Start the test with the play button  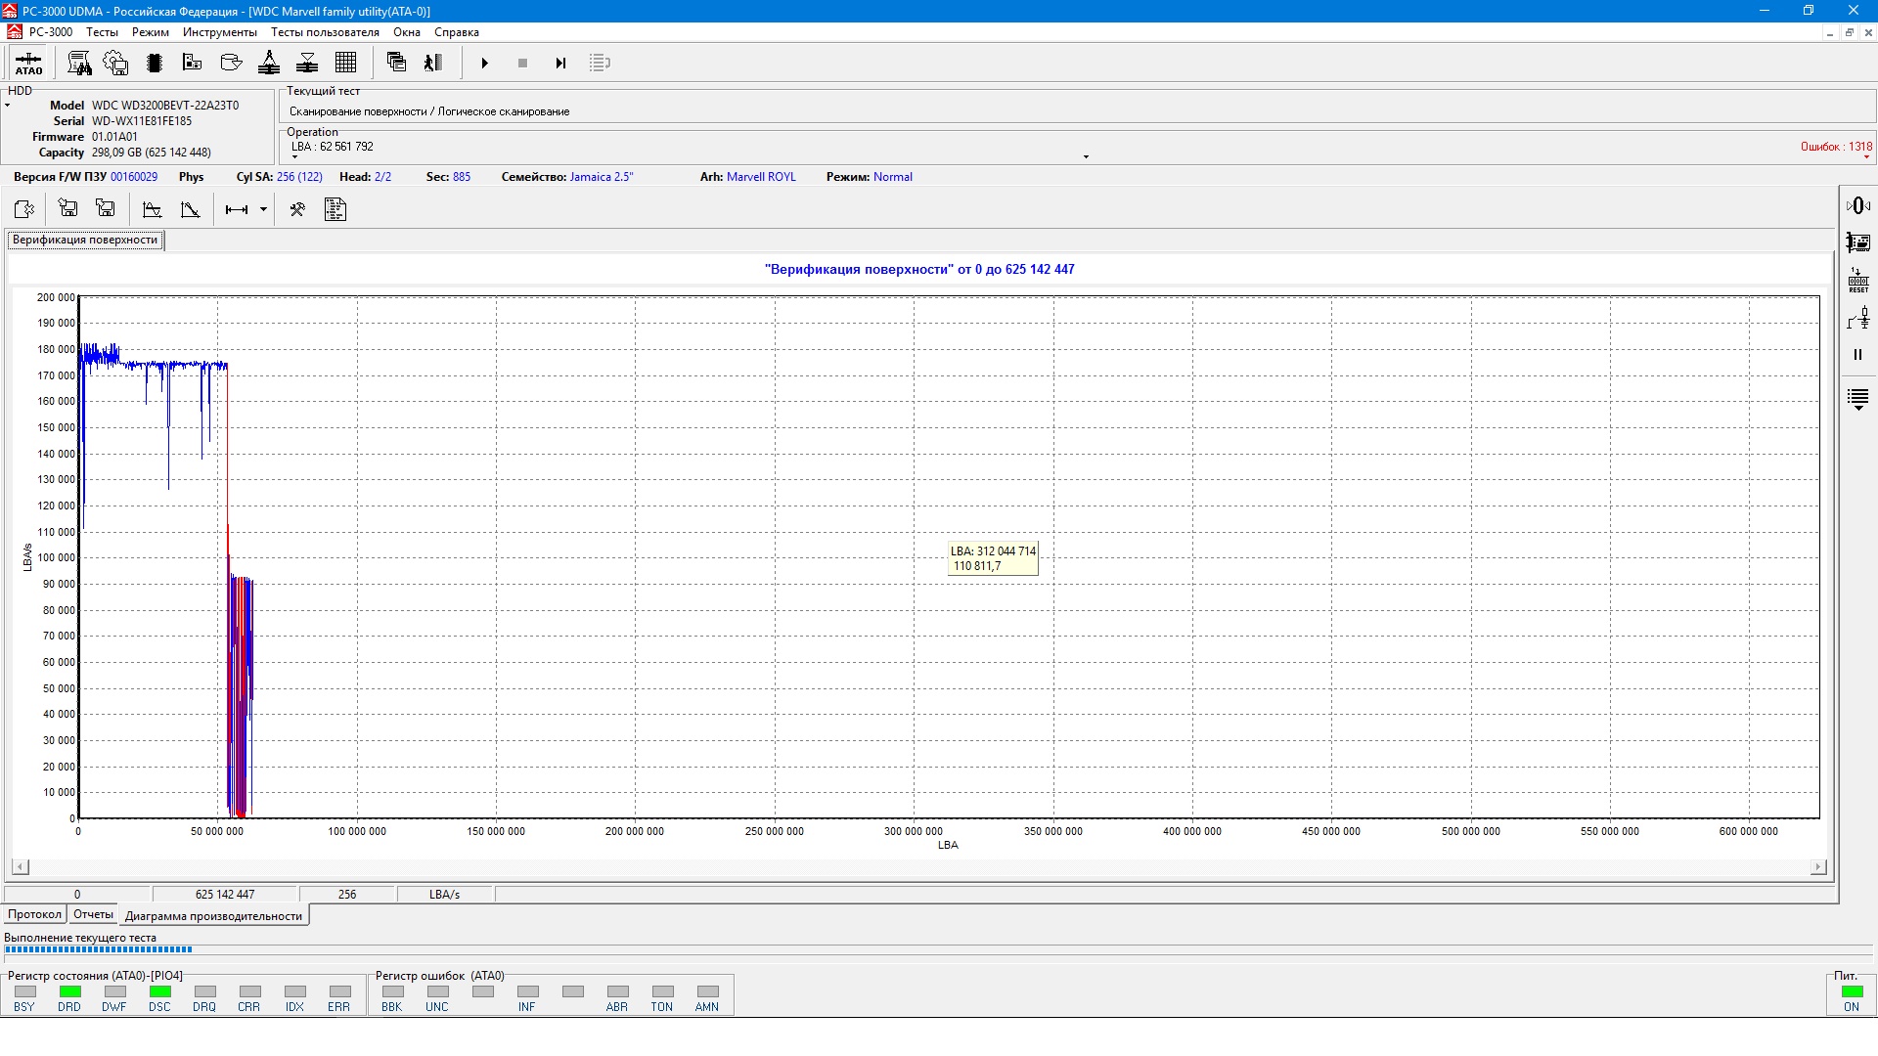point(484,64)
